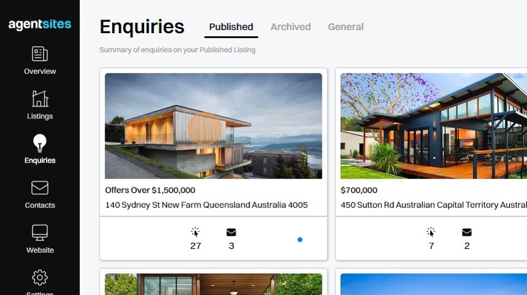
Task: Open 450 Sutton Rd listing photo
Action: 434,126
